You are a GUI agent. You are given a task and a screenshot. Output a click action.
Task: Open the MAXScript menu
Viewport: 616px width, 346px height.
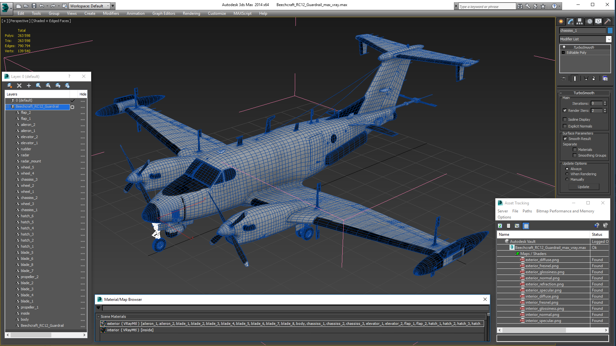coord(242,13)
